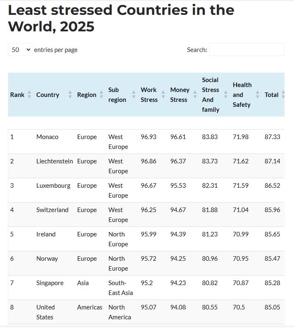Focus the Search input field
This screenshot has width=294, height=328.
247,50
